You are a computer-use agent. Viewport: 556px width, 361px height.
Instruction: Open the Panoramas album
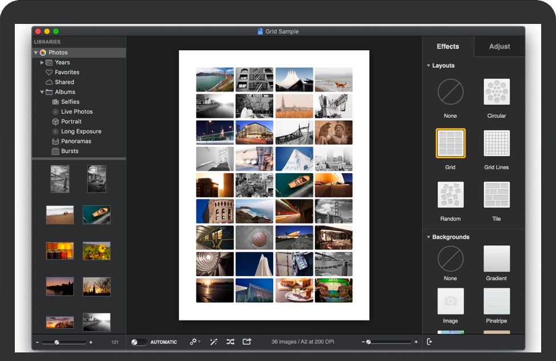click(x=76, y=141)
